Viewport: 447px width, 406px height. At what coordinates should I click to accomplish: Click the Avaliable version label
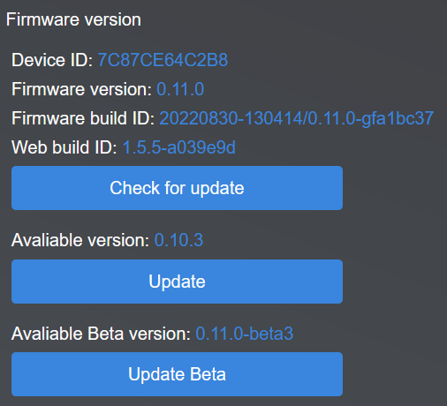pos(80,240)
